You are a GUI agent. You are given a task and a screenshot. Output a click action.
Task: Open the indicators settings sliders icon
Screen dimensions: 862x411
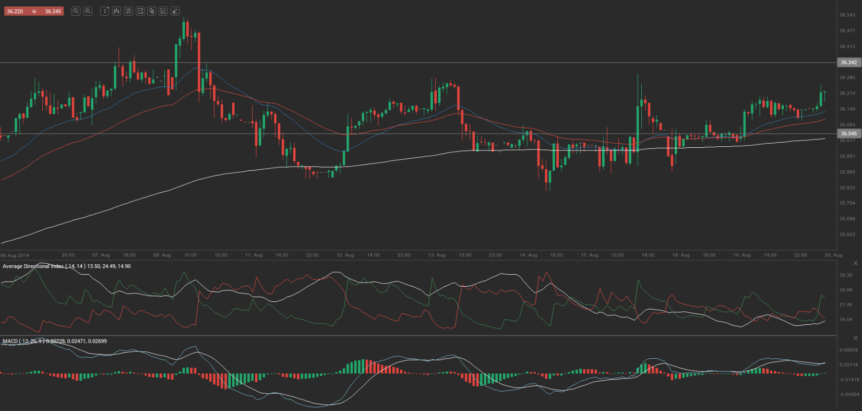tap(128, 11)
